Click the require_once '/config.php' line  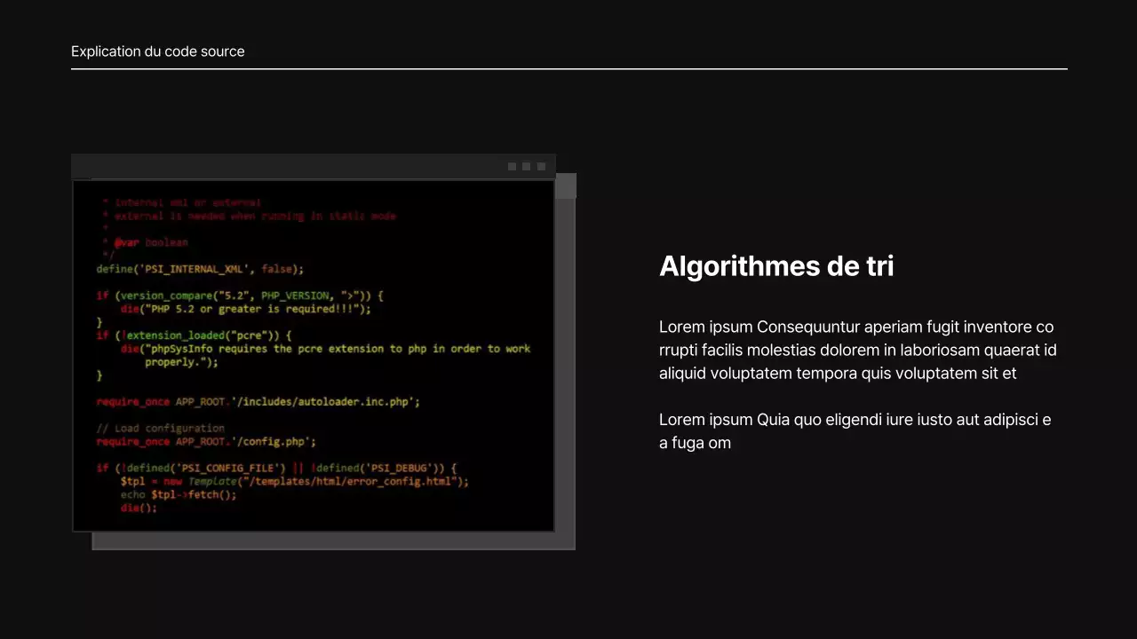click(x=206, y=442)
